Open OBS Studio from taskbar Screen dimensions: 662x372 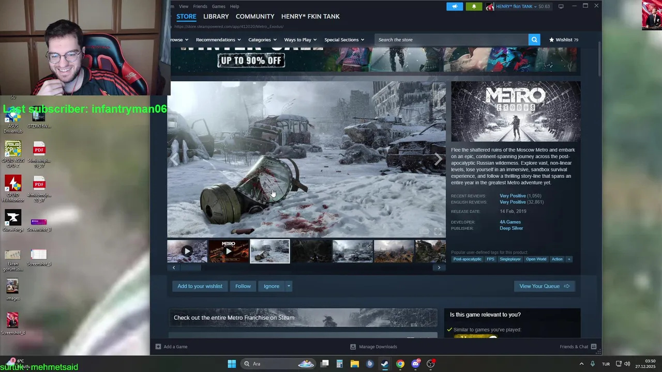pos(430,364)
